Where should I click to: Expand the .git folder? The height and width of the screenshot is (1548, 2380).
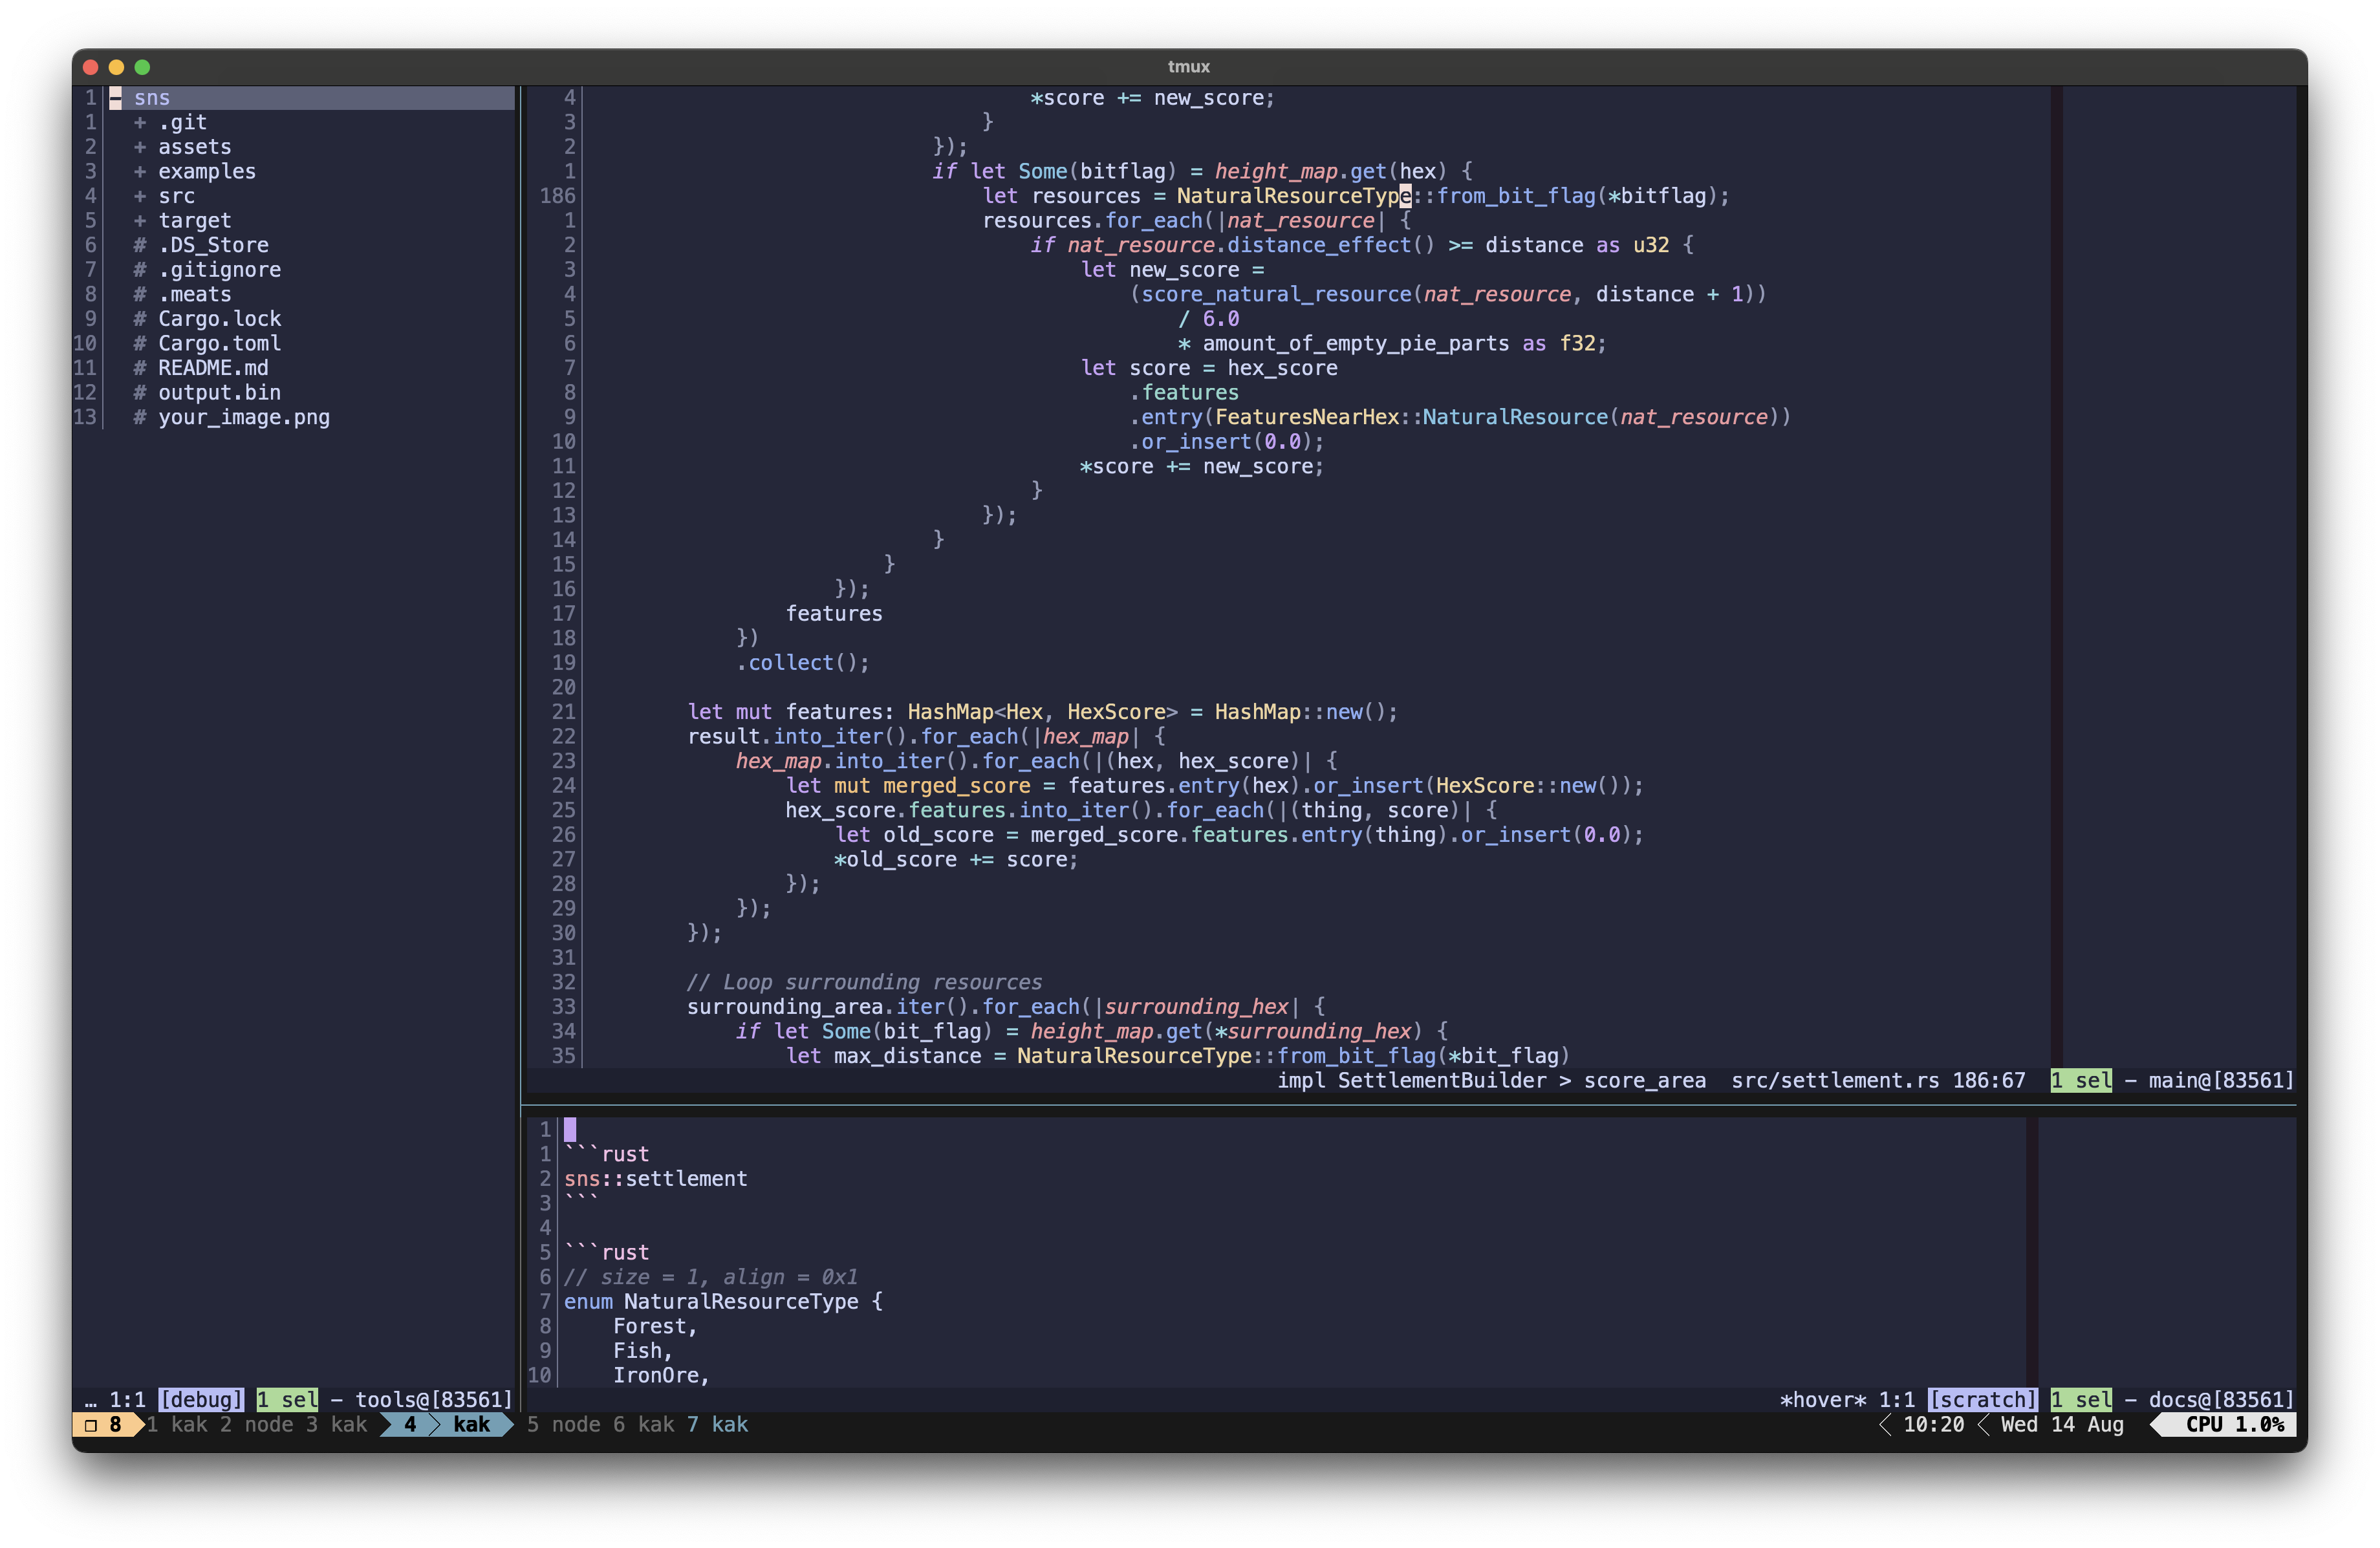(140, 122)
